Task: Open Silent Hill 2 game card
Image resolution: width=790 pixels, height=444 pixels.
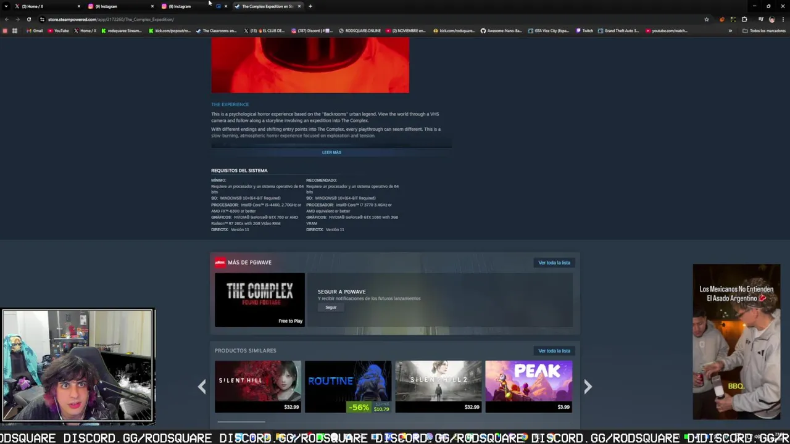Action: tap(438, 387)
